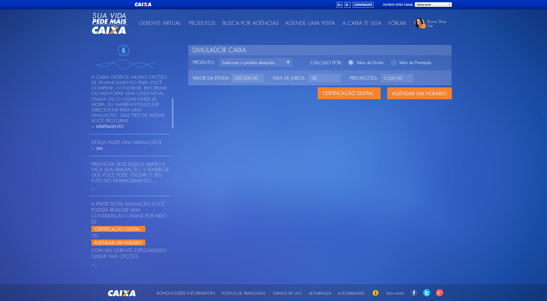Focus the Taxa de Juros input field

click(324, 78)
